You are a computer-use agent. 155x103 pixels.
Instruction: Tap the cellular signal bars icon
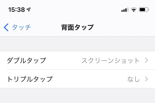point(125,10)
